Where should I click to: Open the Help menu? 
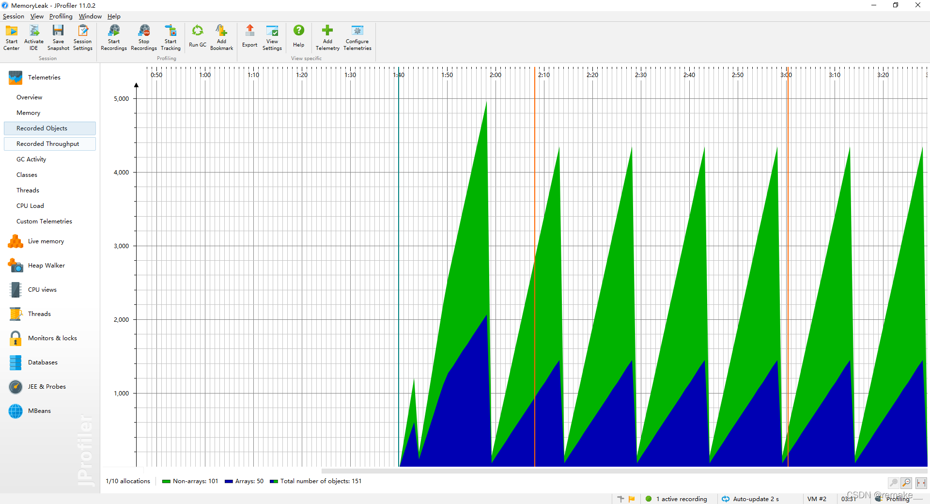[114, 16]
